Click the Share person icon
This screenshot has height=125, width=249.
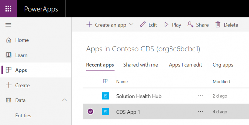pos(190,25)
